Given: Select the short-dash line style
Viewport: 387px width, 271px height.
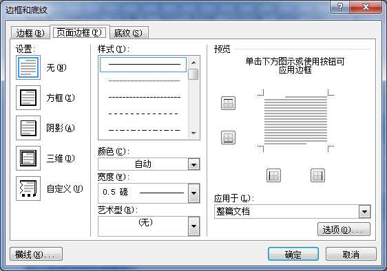Looking at the screenshot, I should click(x=144, y=97).
